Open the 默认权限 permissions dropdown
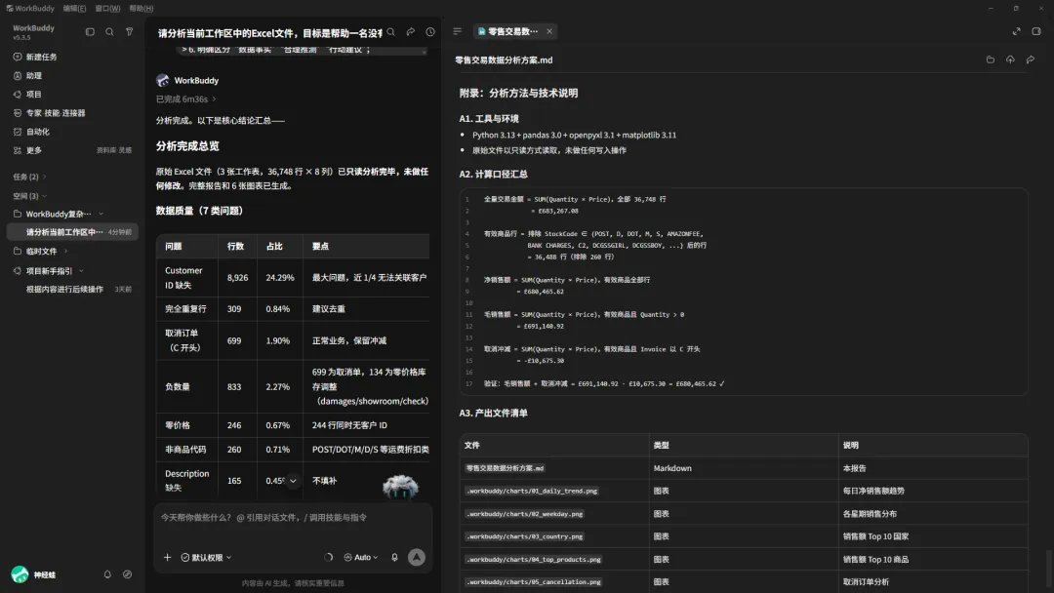1054x593 pixels. pyautogui.click(x=206, y=558)
